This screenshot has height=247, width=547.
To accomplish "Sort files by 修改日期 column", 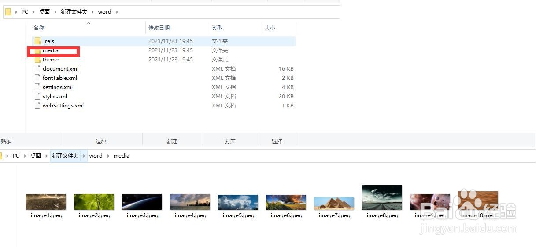I will [159, 28].
